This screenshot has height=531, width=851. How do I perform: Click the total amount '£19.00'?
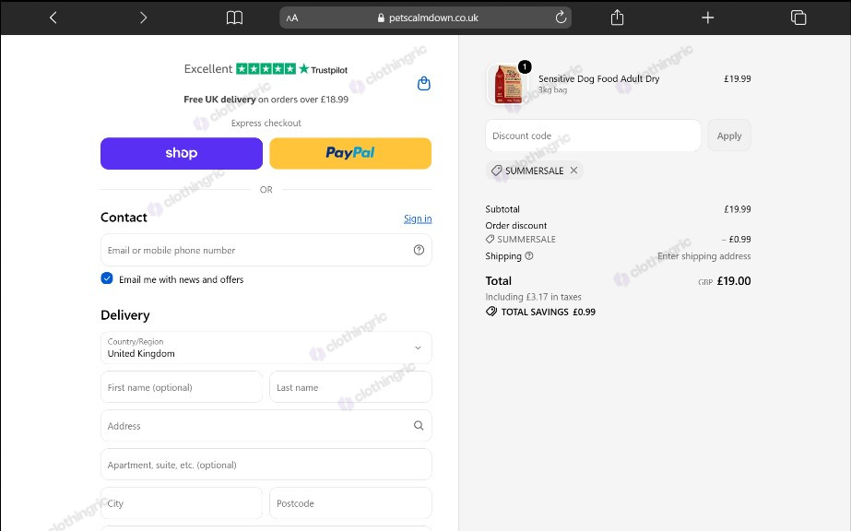click(x=734, y=281)
